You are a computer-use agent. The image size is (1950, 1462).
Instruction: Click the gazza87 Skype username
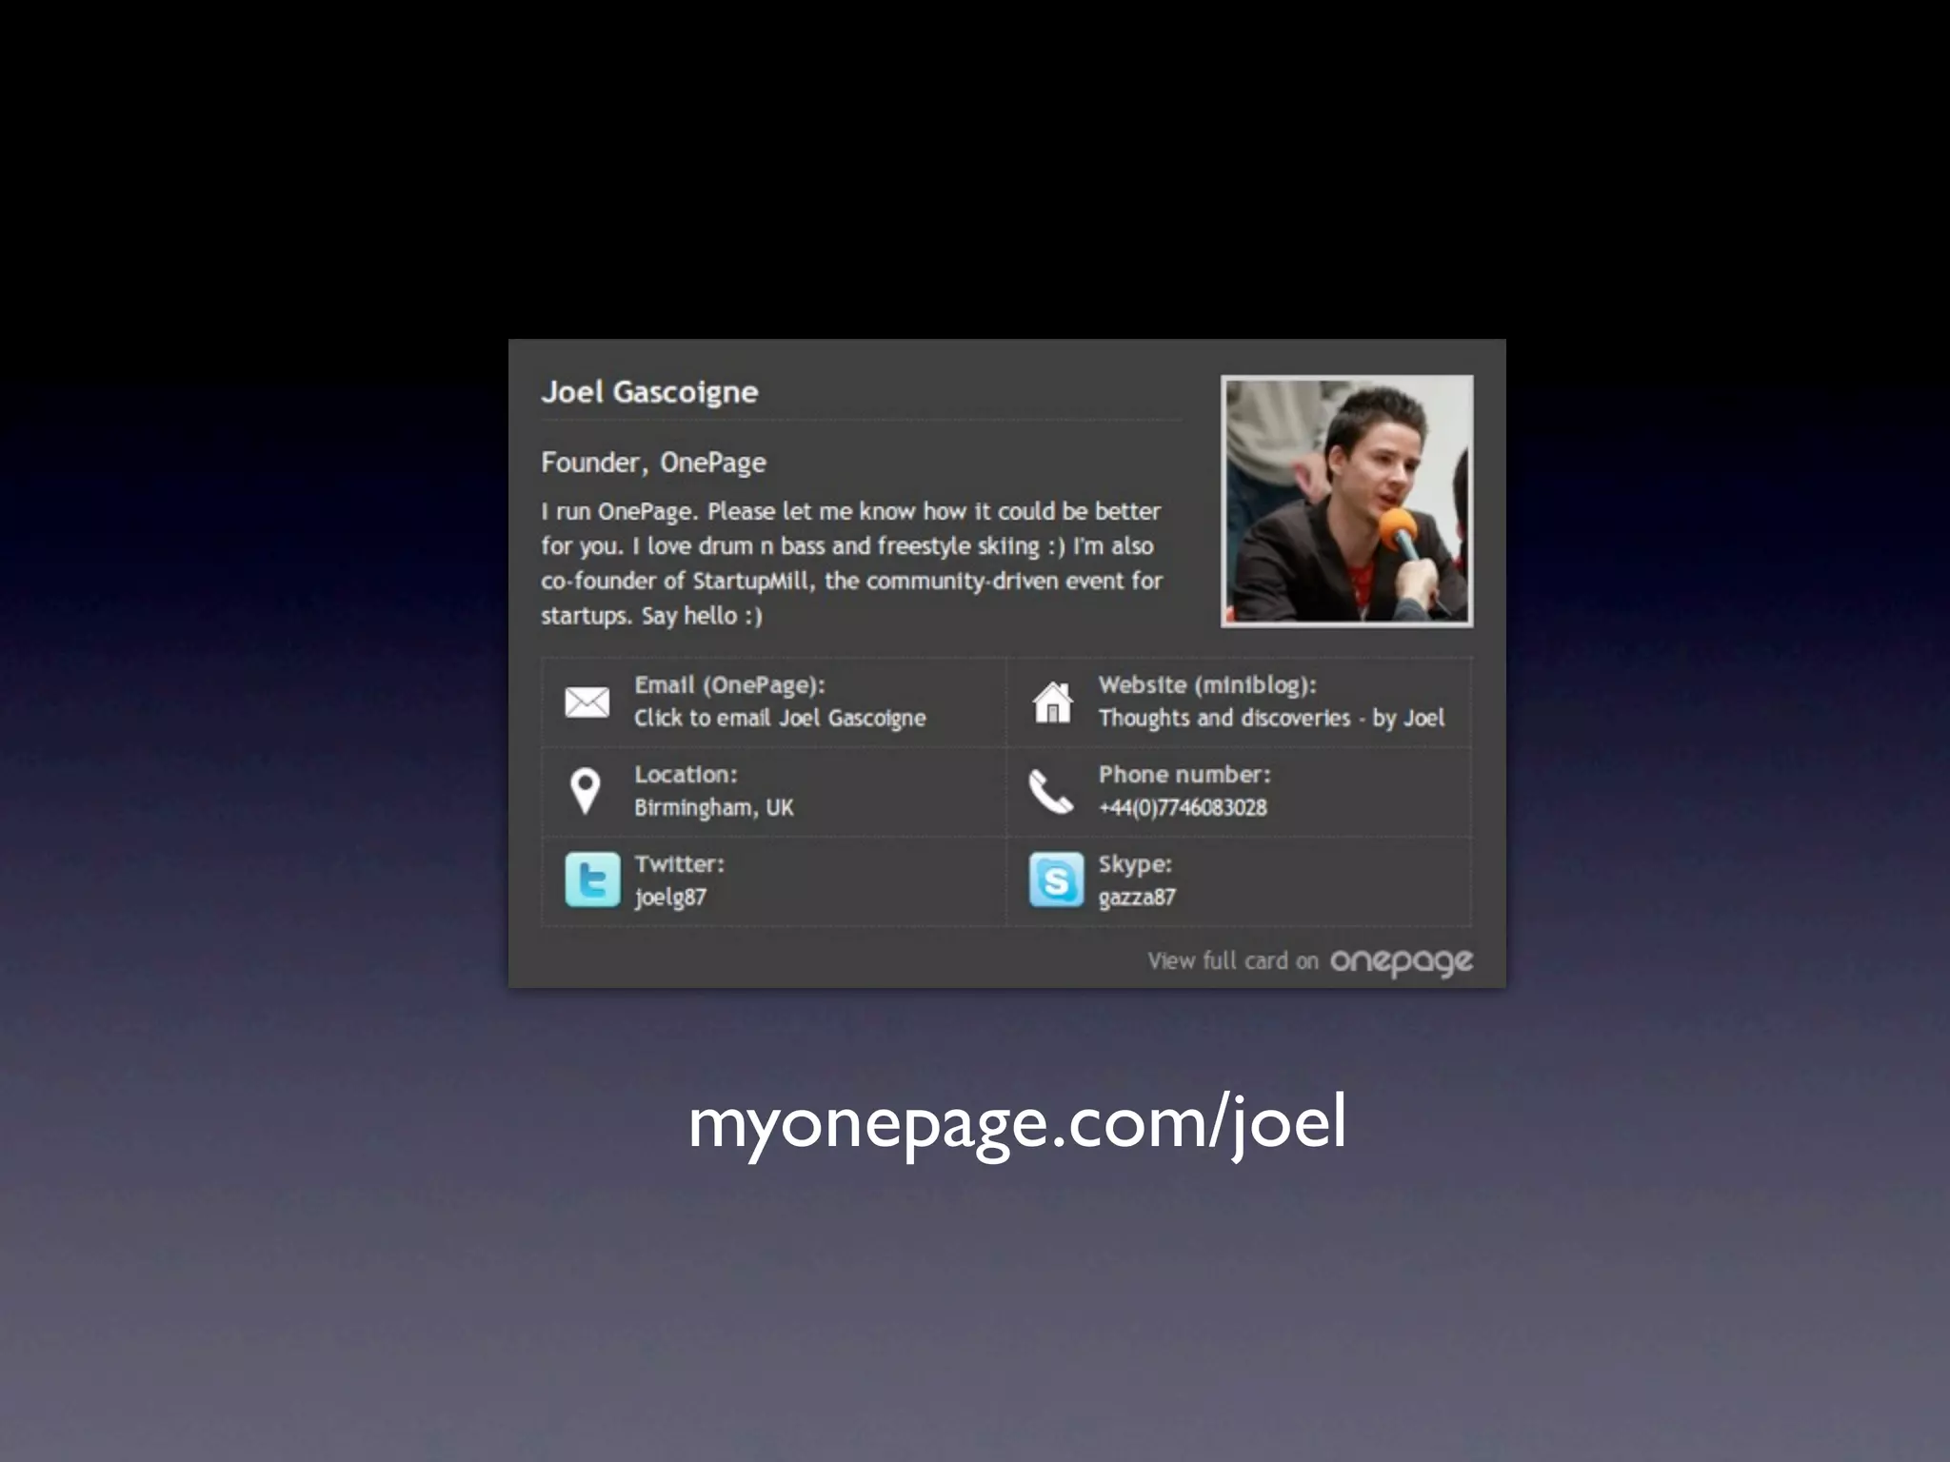coord(1137,898)
